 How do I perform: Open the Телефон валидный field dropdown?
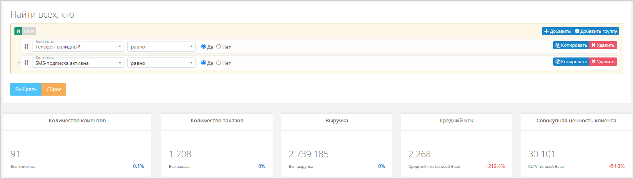pos(78,46)
